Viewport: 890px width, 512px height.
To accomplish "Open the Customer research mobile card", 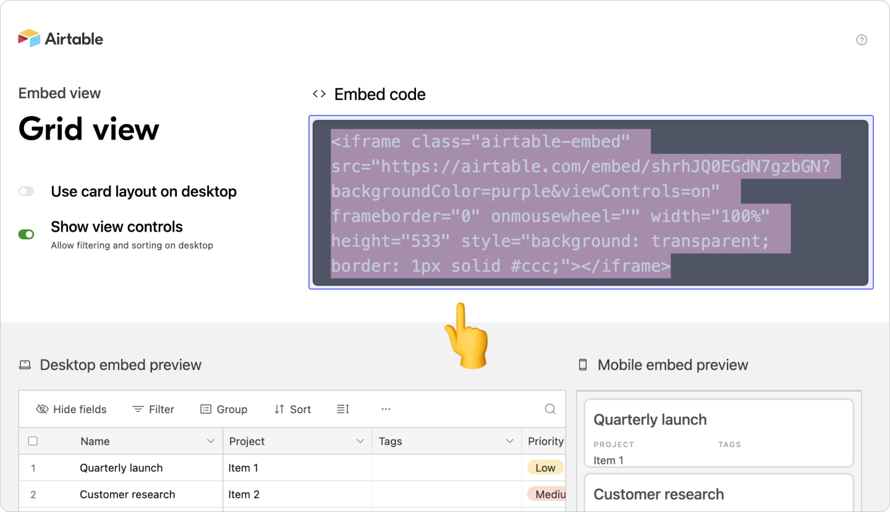I will click(x=719, y=493).
